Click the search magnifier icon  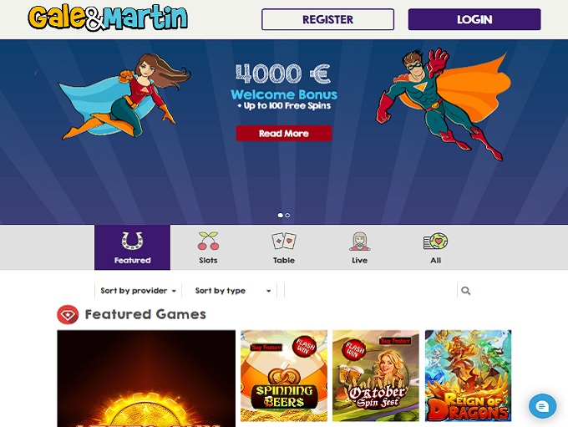pyautogui.click(x=466, y=291)
